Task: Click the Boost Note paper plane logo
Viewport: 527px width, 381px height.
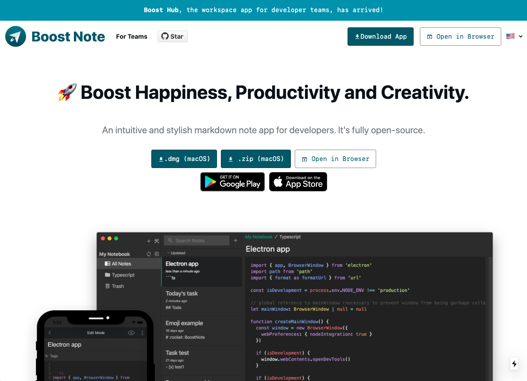Action: (16, 36)
